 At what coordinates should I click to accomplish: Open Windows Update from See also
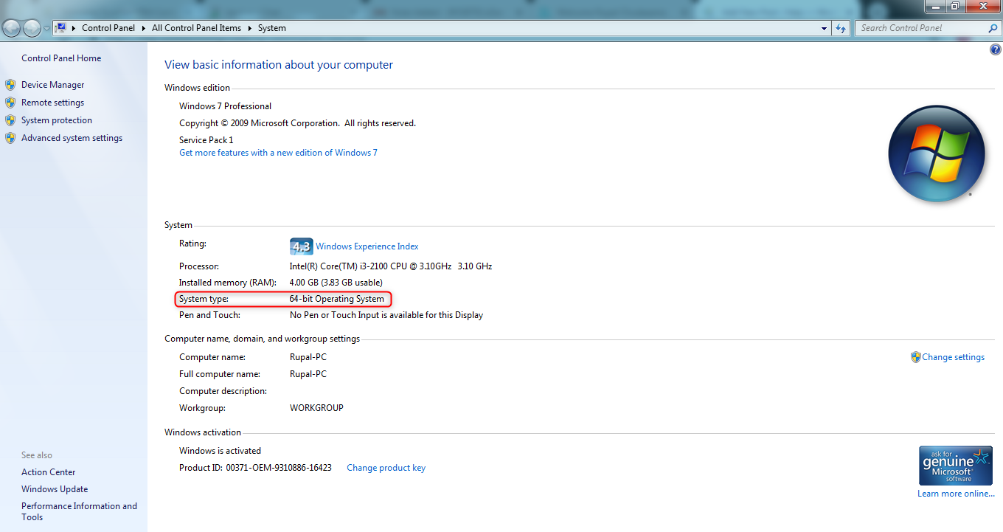(55, 489)
